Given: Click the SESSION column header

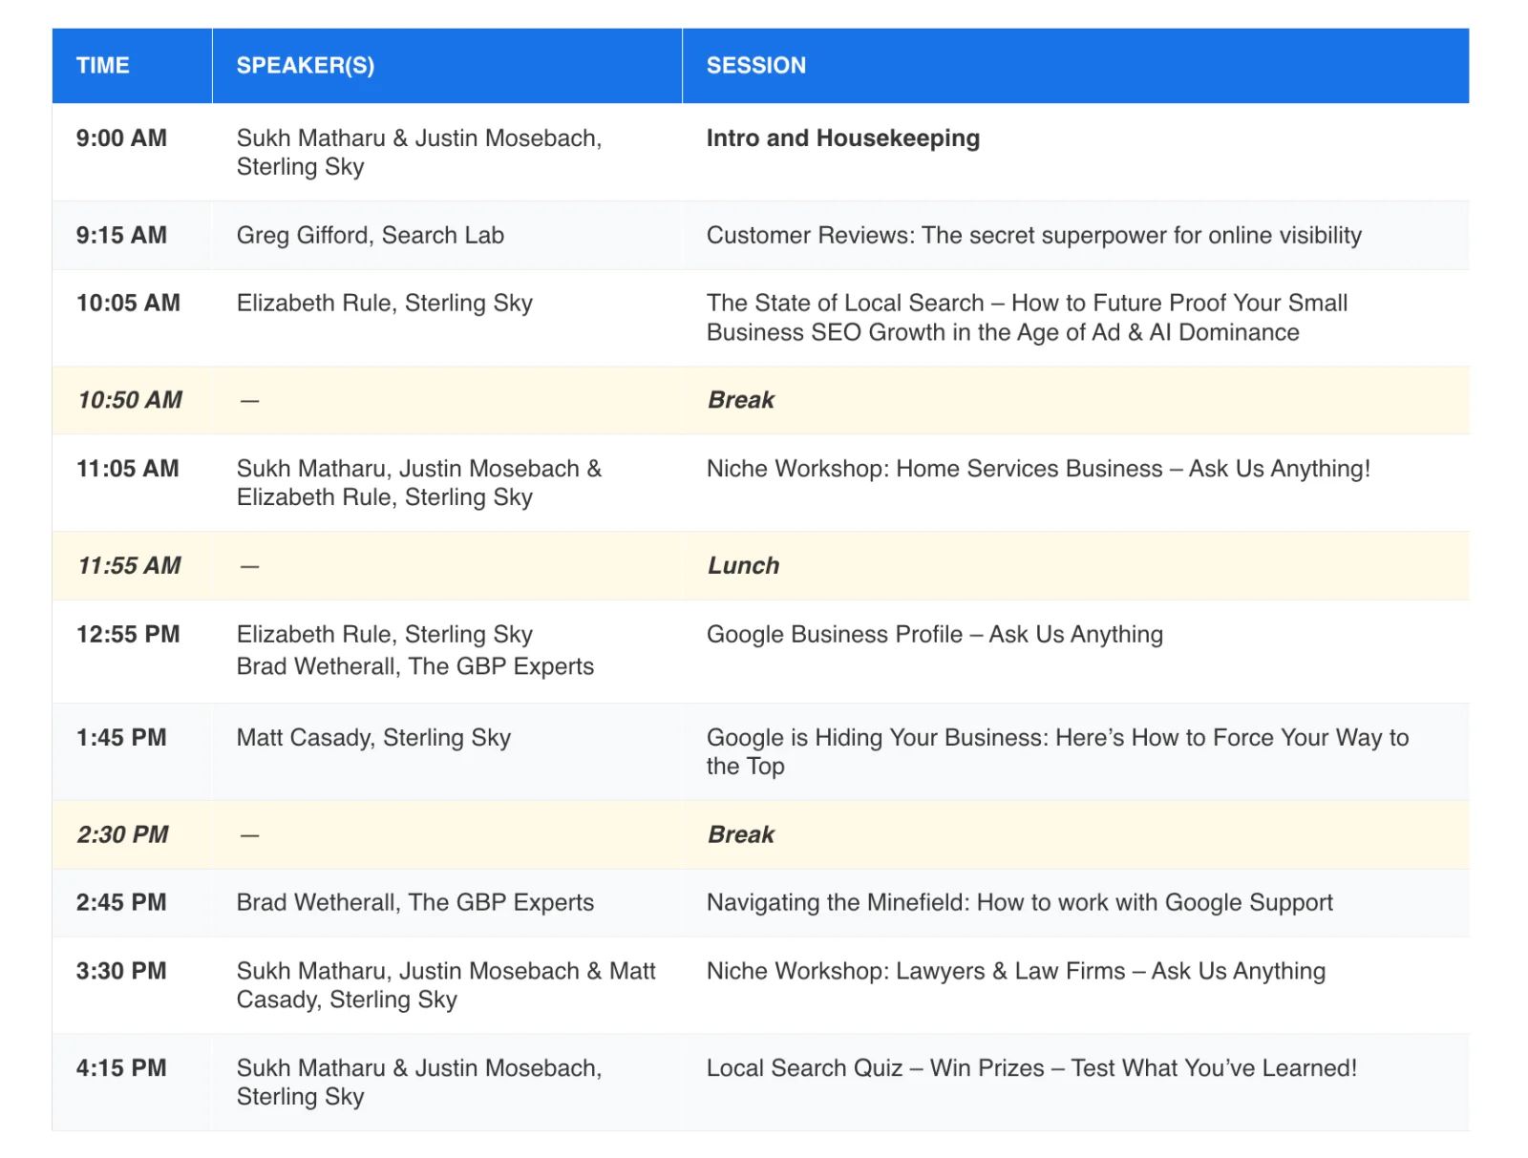Looking at the screenshot, I should click(756, 66).
